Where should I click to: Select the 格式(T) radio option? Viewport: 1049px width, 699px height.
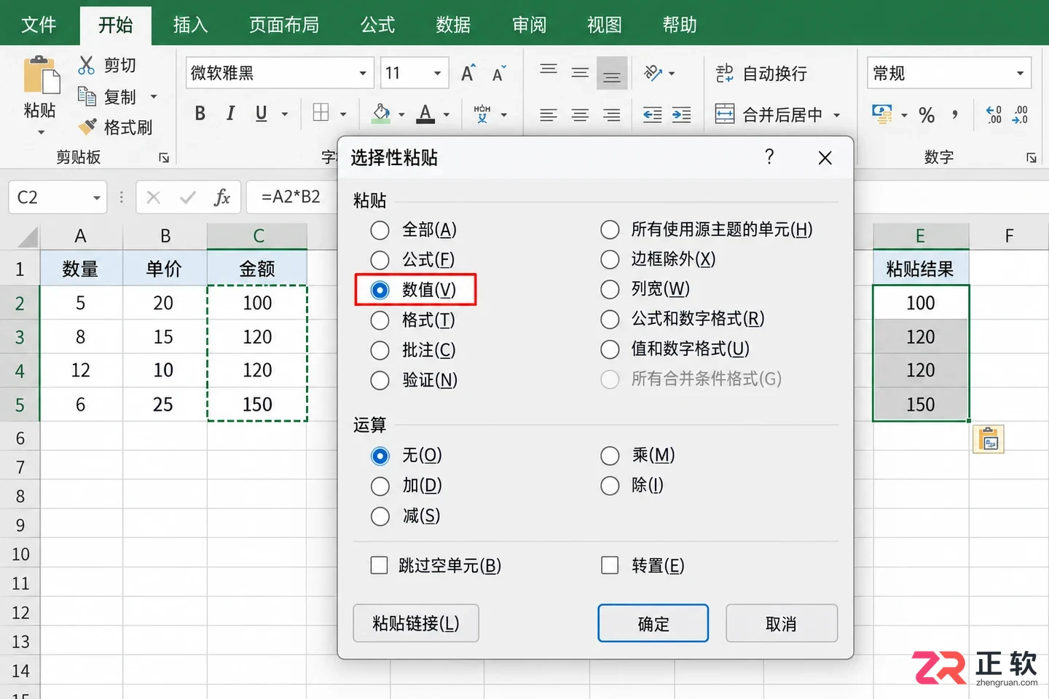380,320
